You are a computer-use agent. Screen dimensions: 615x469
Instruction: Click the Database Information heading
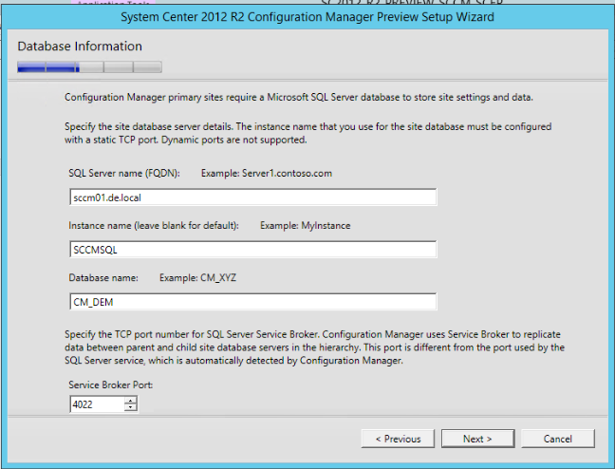80,47
